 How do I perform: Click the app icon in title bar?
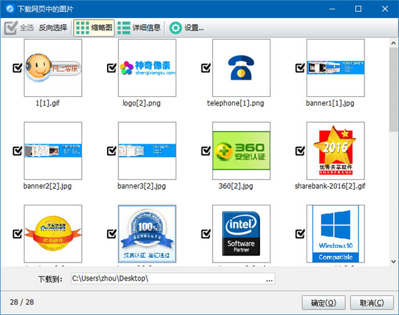8,9
